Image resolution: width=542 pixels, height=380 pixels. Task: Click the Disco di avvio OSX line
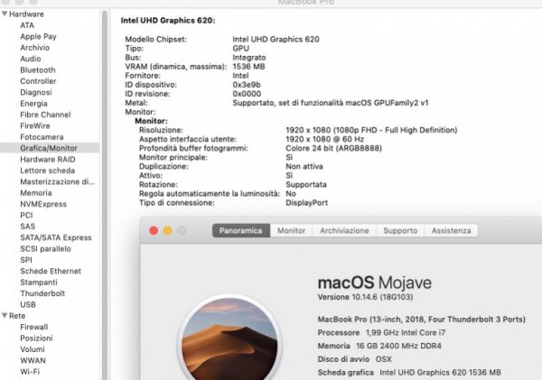click(x=354, y=359)
